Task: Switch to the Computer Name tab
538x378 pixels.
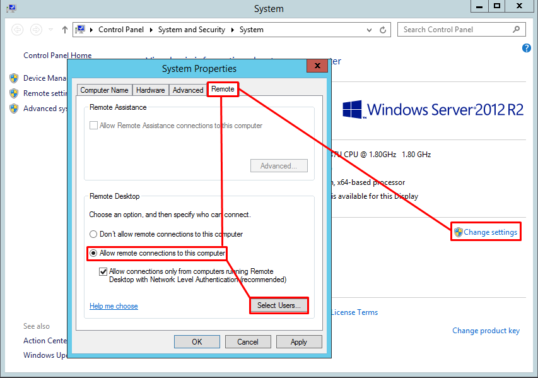Action: click(104, 90)
